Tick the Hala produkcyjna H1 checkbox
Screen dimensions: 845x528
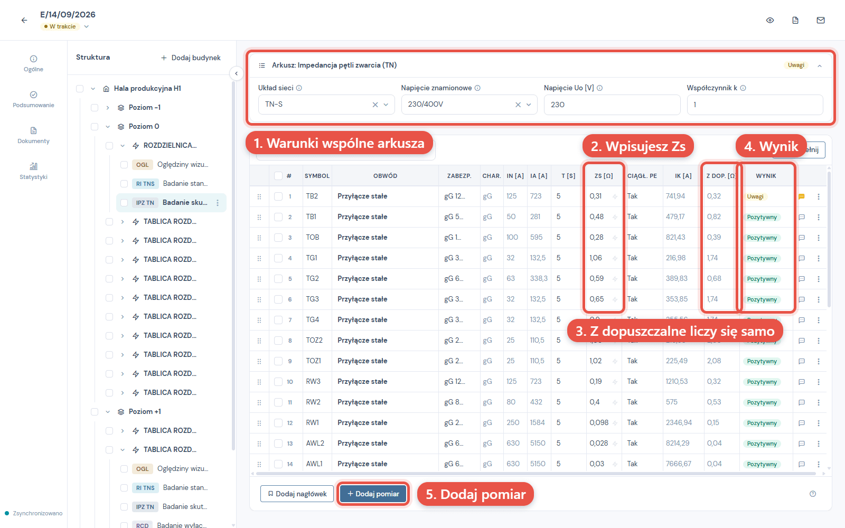point(80,89)
